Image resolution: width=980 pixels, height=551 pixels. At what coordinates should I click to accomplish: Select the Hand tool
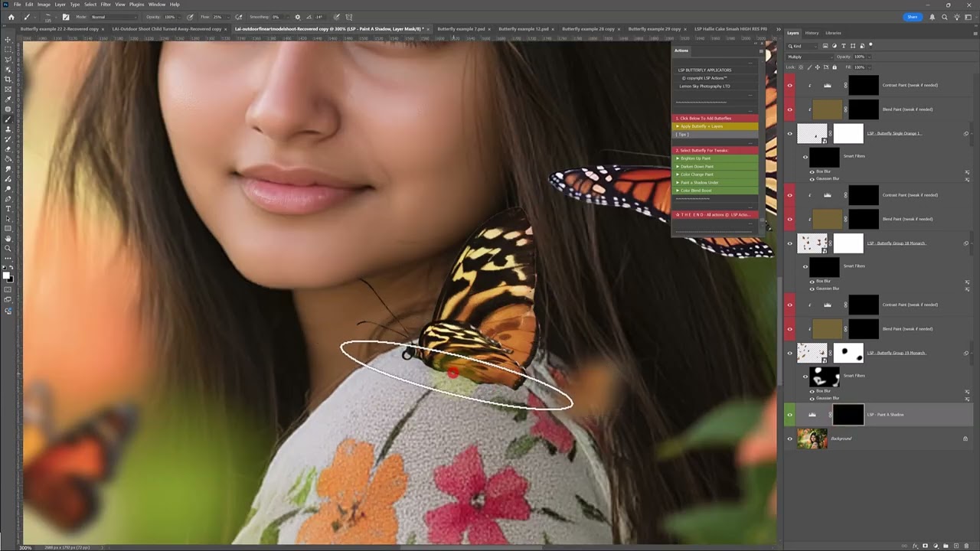[x=8, y=239]
